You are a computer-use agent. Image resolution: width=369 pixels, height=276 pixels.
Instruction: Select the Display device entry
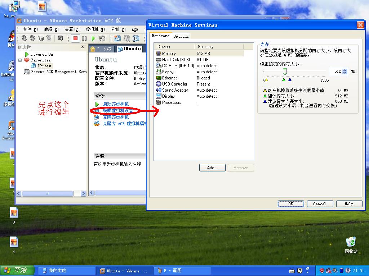click(199, 96)
